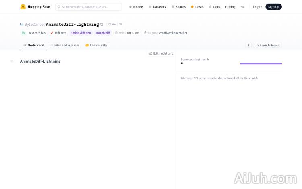Copy model name with the copy icon
302x189 pixels.
click(x=101, y=24)
